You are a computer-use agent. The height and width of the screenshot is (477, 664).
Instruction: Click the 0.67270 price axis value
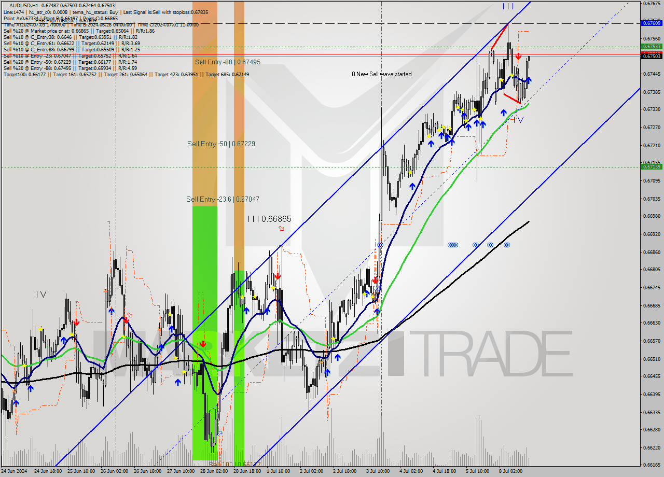click(652, 127)
